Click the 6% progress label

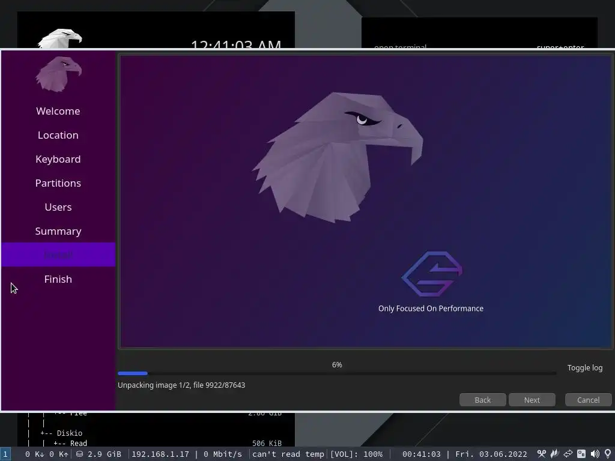[337, 364]
